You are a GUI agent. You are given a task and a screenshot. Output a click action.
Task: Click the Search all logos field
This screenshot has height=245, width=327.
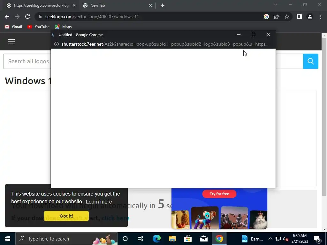click(27, 61)
